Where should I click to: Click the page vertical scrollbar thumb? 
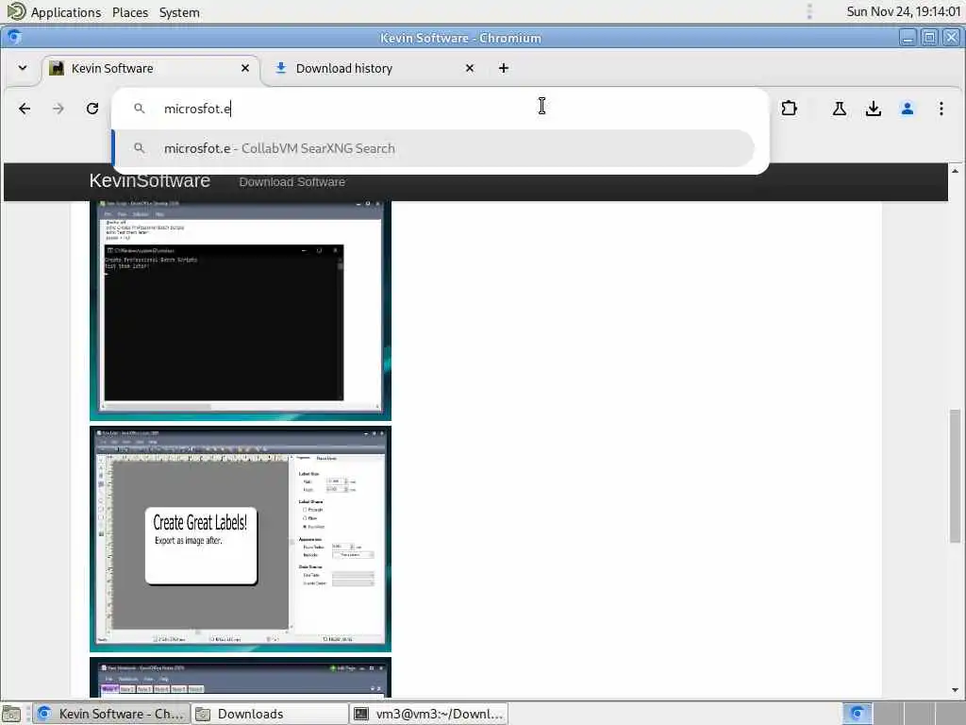[955, 476]
